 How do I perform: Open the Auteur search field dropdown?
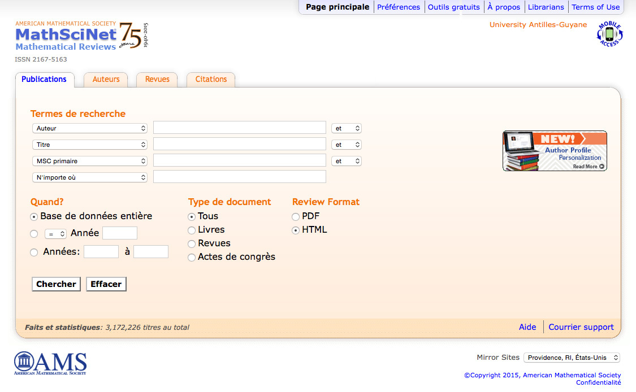[90, 128]
